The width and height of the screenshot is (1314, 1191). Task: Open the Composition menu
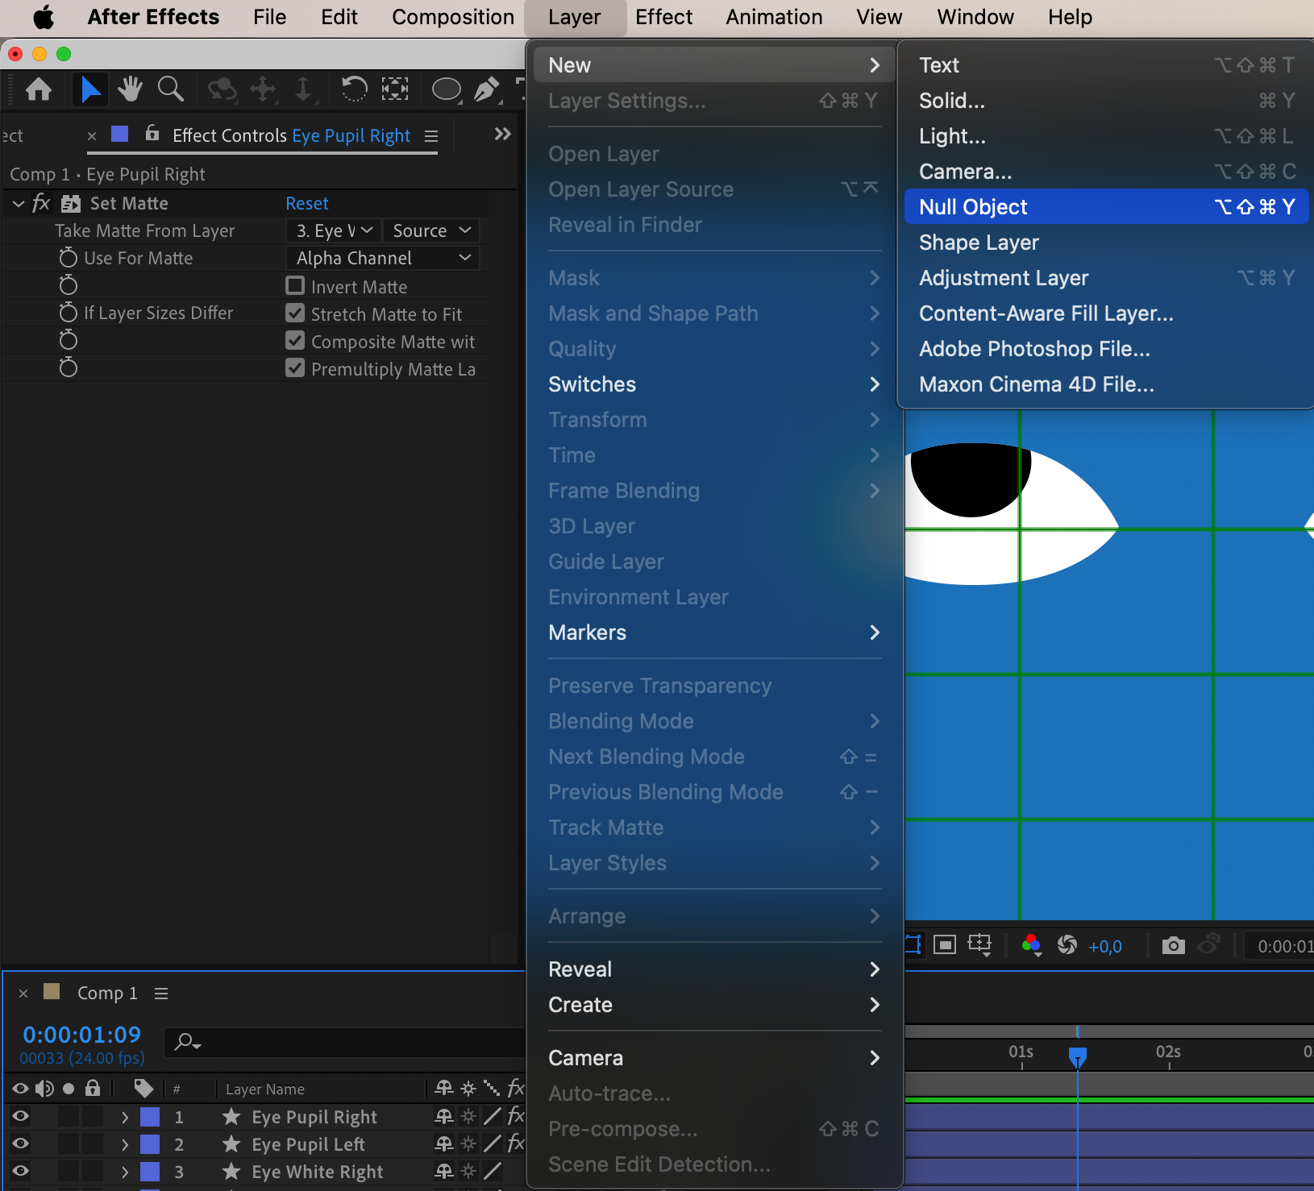pyautogui.click(x=453, y=17)
